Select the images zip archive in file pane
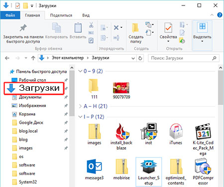The width and height of the screenshot is (224, 187). point(94,131)
